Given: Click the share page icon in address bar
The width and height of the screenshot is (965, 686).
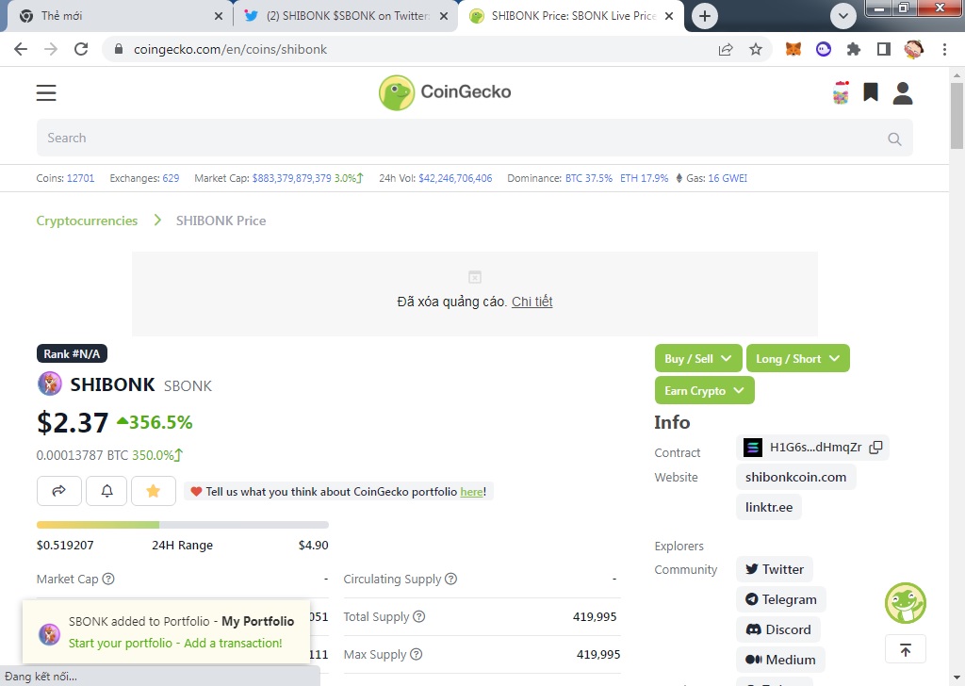Looking at the screenshot, I should [x=726, y=49].
